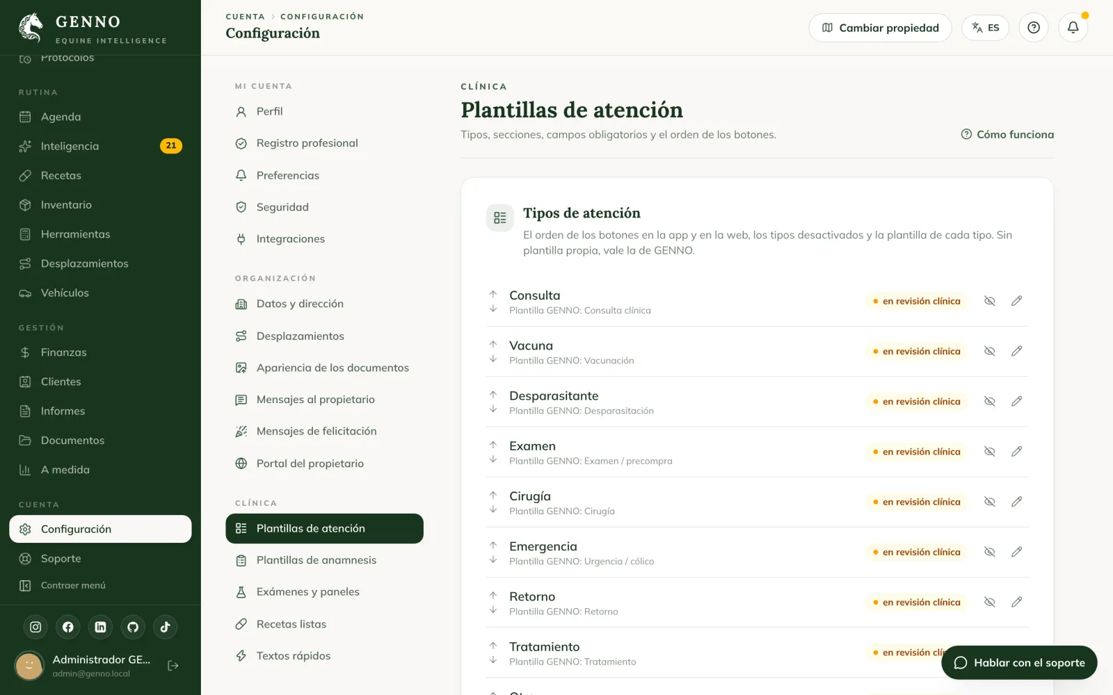1113x695 pixels.
Task: Open Facebook social link
Action: [68, 627]
